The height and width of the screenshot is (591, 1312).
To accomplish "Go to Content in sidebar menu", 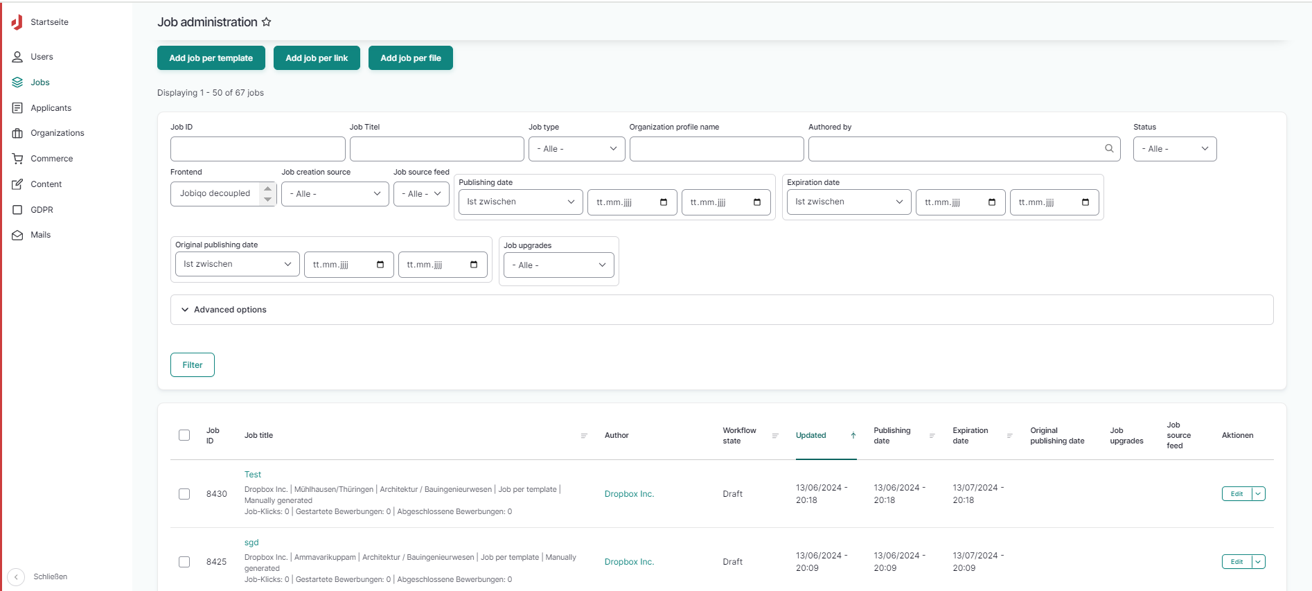I will [46, 184].
